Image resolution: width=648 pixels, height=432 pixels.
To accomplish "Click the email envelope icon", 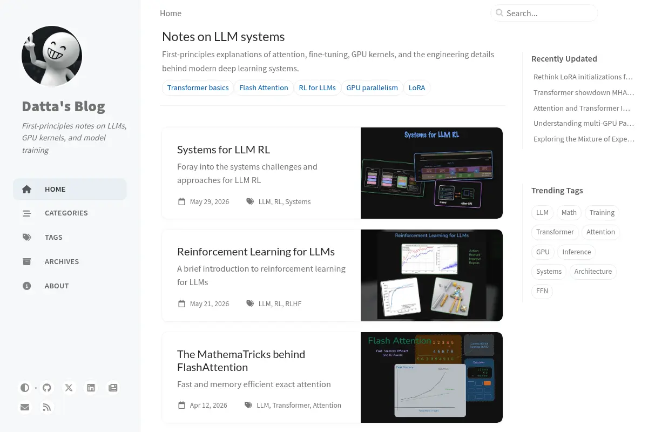I will point(25,407).
